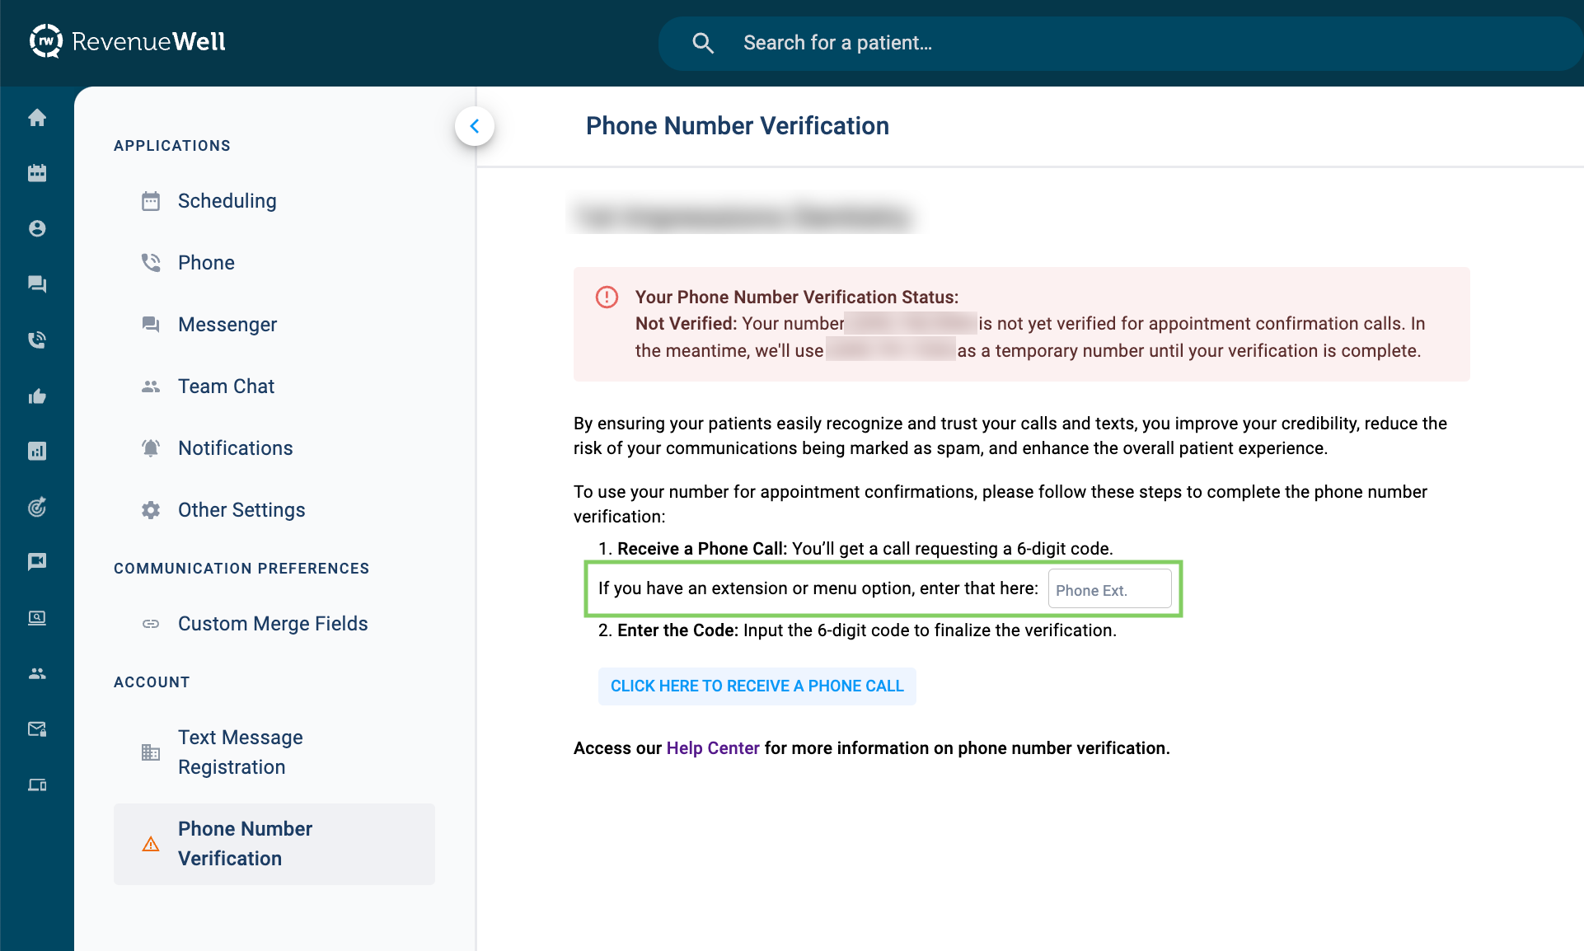
Task: Open Notifications settings
Action: (235, 448)
